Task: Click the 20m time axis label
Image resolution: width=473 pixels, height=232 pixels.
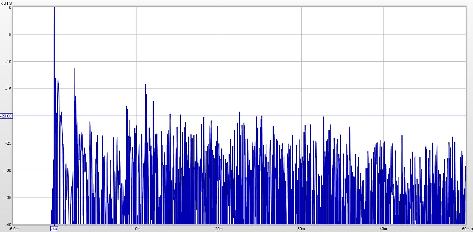Action: [x=219, y=229]
